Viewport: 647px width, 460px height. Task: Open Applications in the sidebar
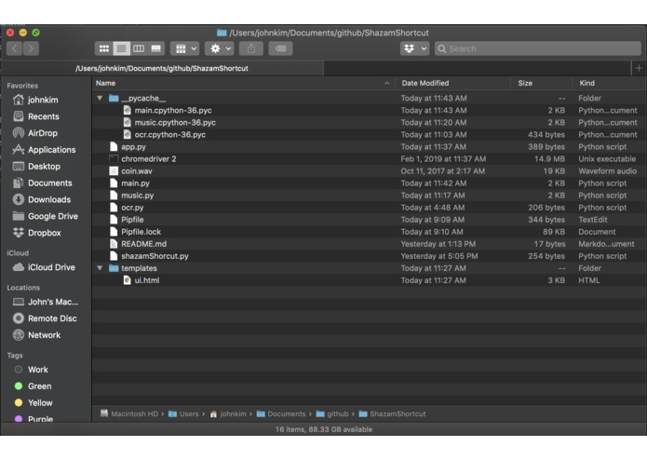51,150
